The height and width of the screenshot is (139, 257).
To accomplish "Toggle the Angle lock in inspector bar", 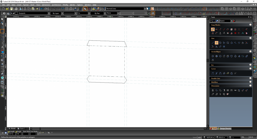I will [16, 132].
